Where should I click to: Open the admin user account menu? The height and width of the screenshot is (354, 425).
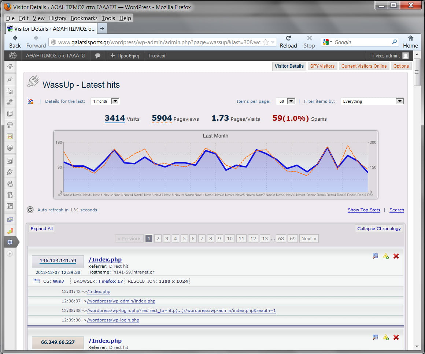(x=390, y=56)
